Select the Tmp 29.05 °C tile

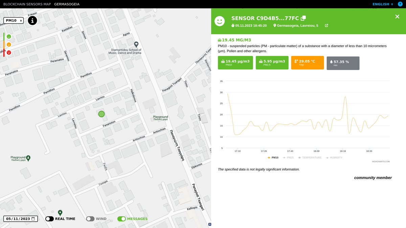click(x=308, y=63)
